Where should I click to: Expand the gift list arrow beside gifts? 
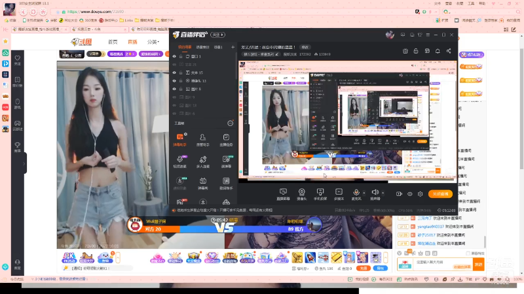(385, 257)
